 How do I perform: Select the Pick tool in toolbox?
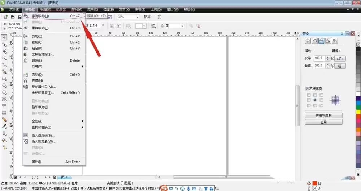click(4, 37)
